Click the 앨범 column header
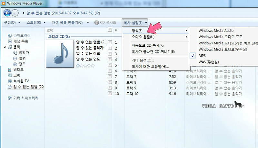Image resolution: width=258 pixels, height=148 pixels. (x=50, y=30)
